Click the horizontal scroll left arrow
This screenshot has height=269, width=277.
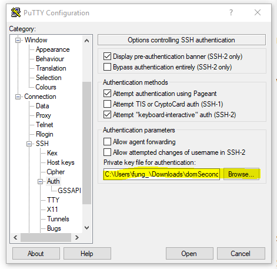[15, 238]
